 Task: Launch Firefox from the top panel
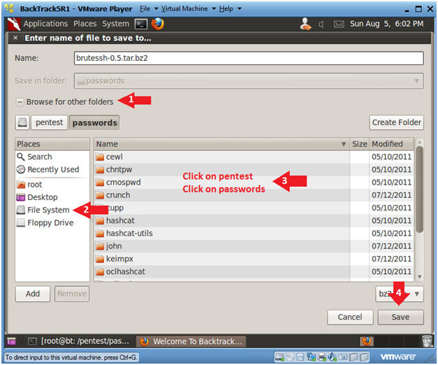pos(158,24)
